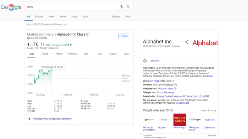Open the Larry Page link
The width and height of the screenshot is (248, 139).
click(153, 81)
